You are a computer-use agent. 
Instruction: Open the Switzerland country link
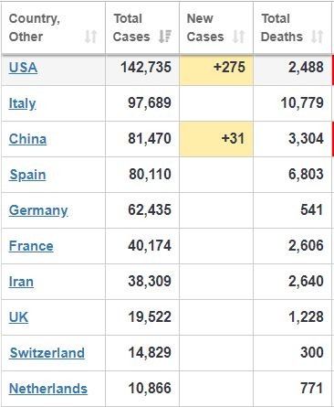(x=47, y=353)
